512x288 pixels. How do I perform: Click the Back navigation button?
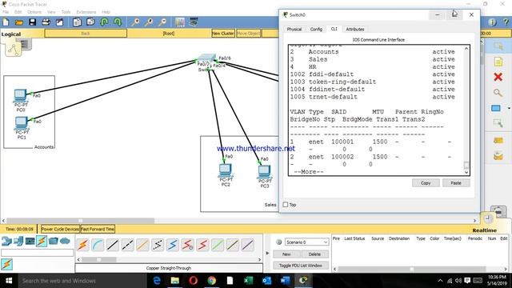[86, 34]
